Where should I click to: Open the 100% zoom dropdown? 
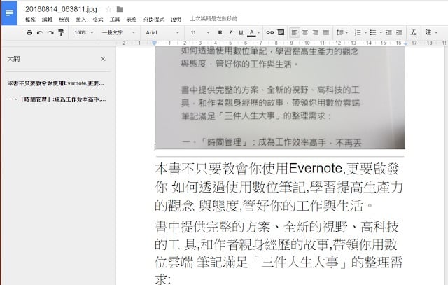point(83,33)
